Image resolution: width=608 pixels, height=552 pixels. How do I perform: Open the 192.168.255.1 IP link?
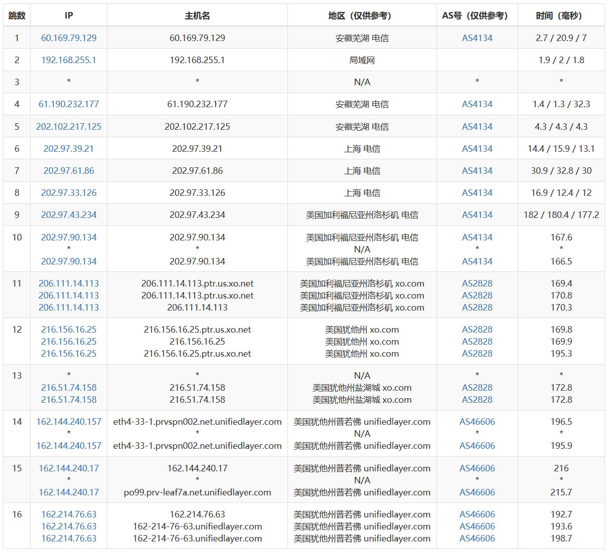[x=69, y=60]
